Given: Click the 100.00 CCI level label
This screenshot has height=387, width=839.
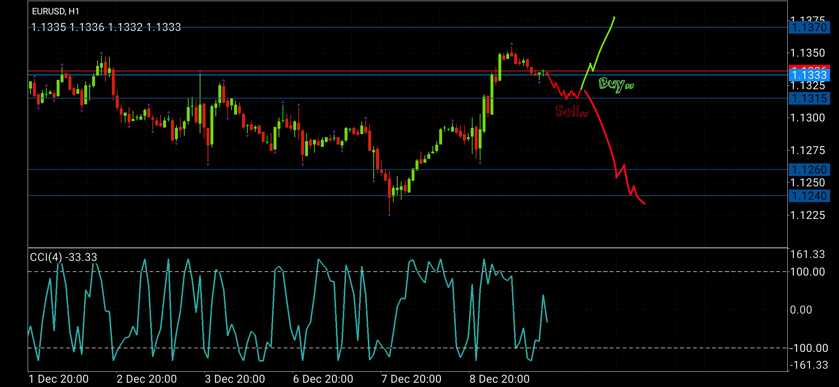Looking at the screenshot, I should point(807,272).
